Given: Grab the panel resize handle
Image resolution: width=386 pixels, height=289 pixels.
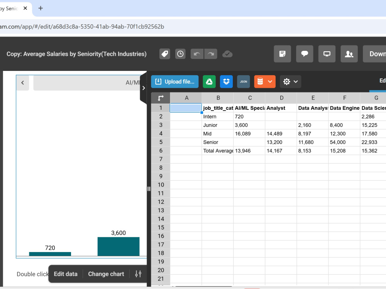Looking at the screenshot, I should (x=149, y=189).
